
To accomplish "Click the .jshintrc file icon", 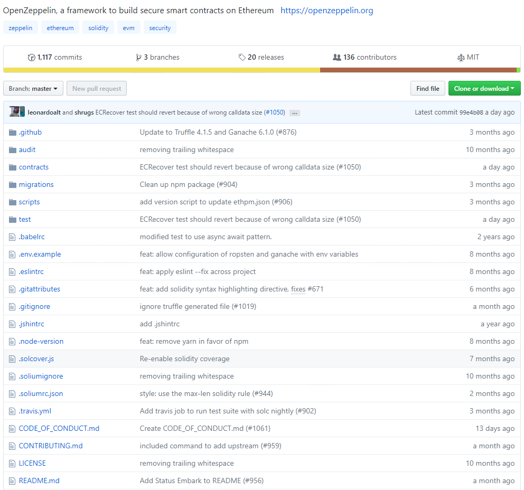I will pos(12,324).
